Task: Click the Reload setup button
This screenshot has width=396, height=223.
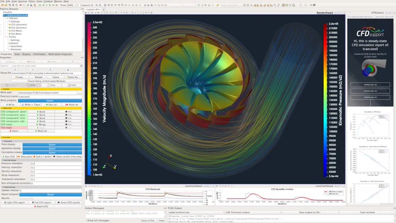Action: (38, 77)
